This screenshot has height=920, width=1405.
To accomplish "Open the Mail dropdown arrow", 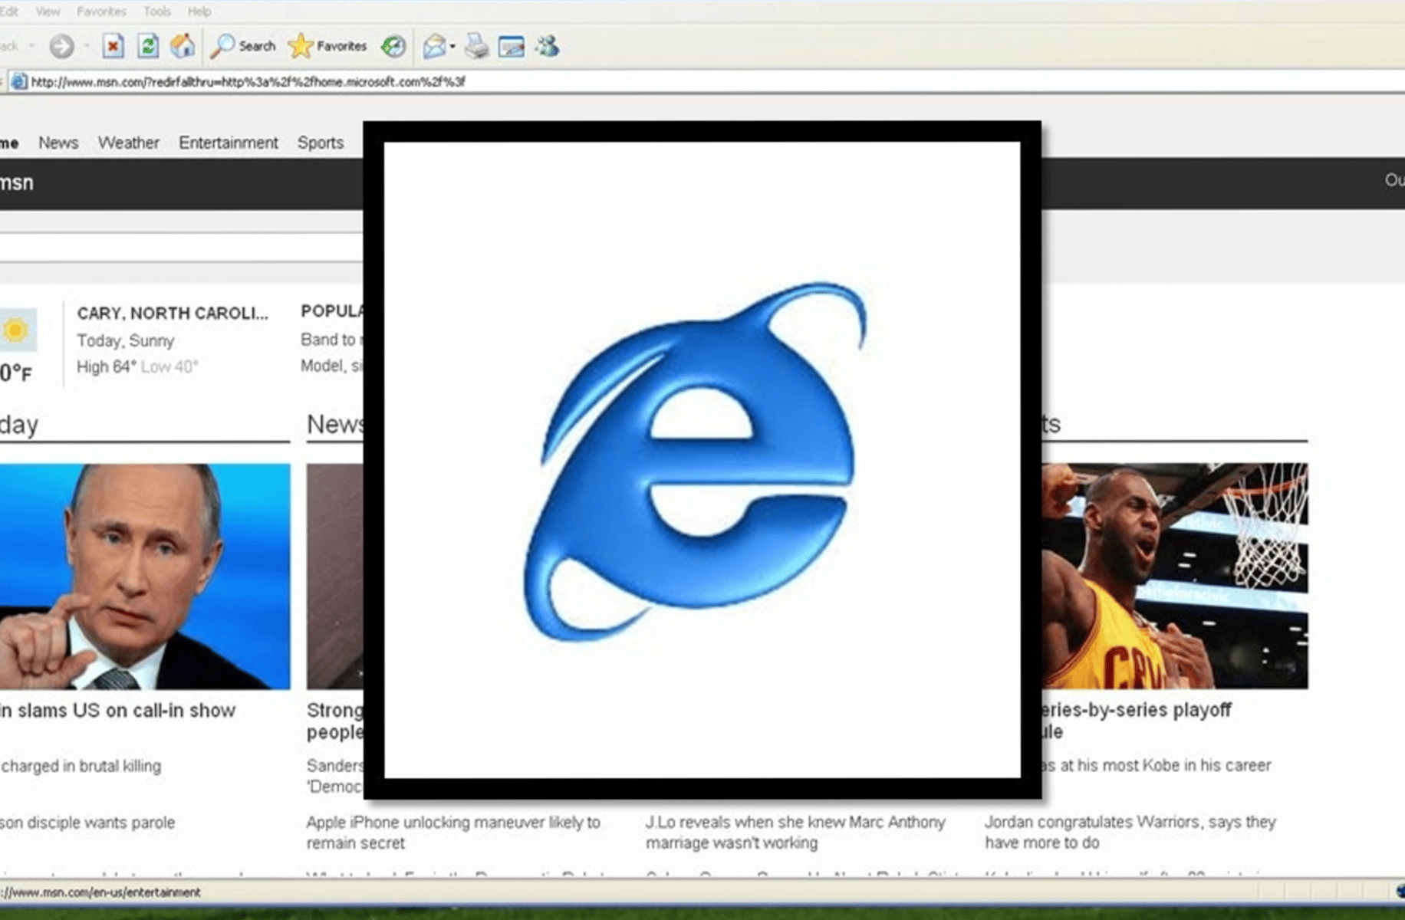I will coord(452,47).
